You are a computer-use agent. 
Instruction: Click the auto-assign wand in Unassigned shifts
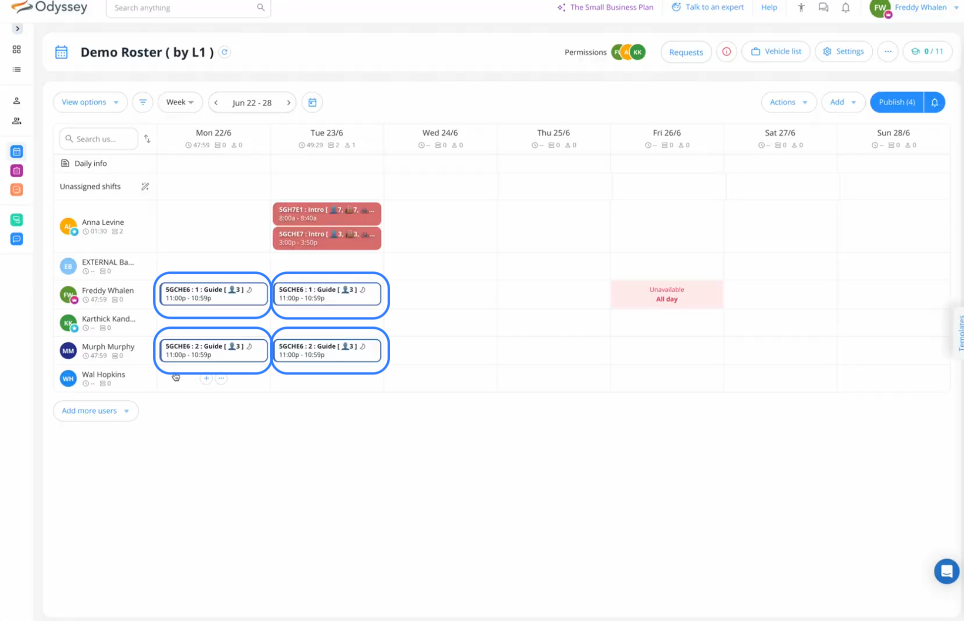tap(145, 186)
